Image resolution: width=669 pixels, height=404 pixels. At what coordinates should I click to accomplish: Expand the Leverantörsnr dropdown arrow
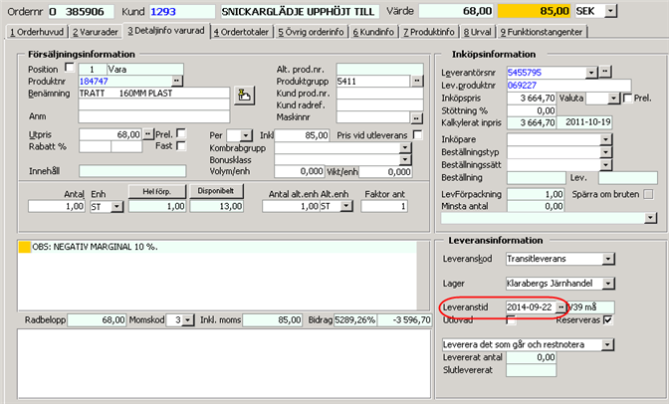coord(591,73)
